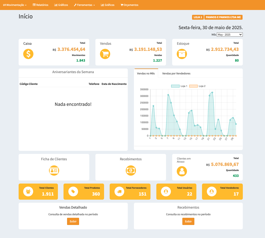
Task: Click the Estoque box icon
Action: [182, 54]
